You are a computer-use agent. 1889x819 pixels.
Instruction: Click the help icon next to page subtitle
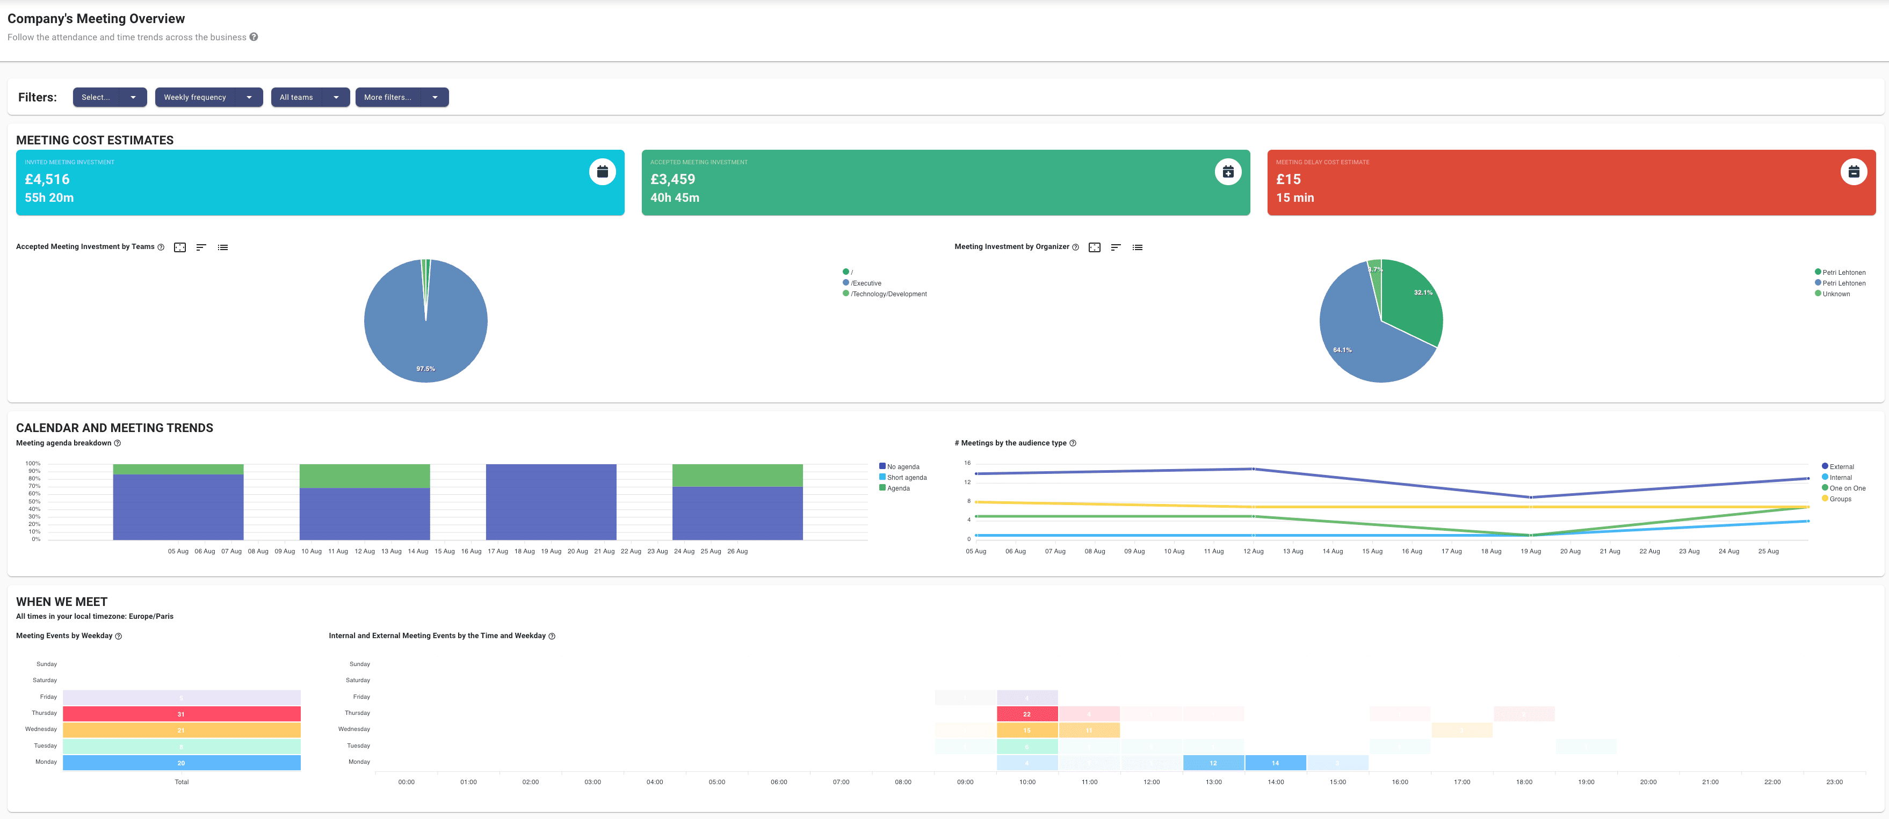coord(254,36)
